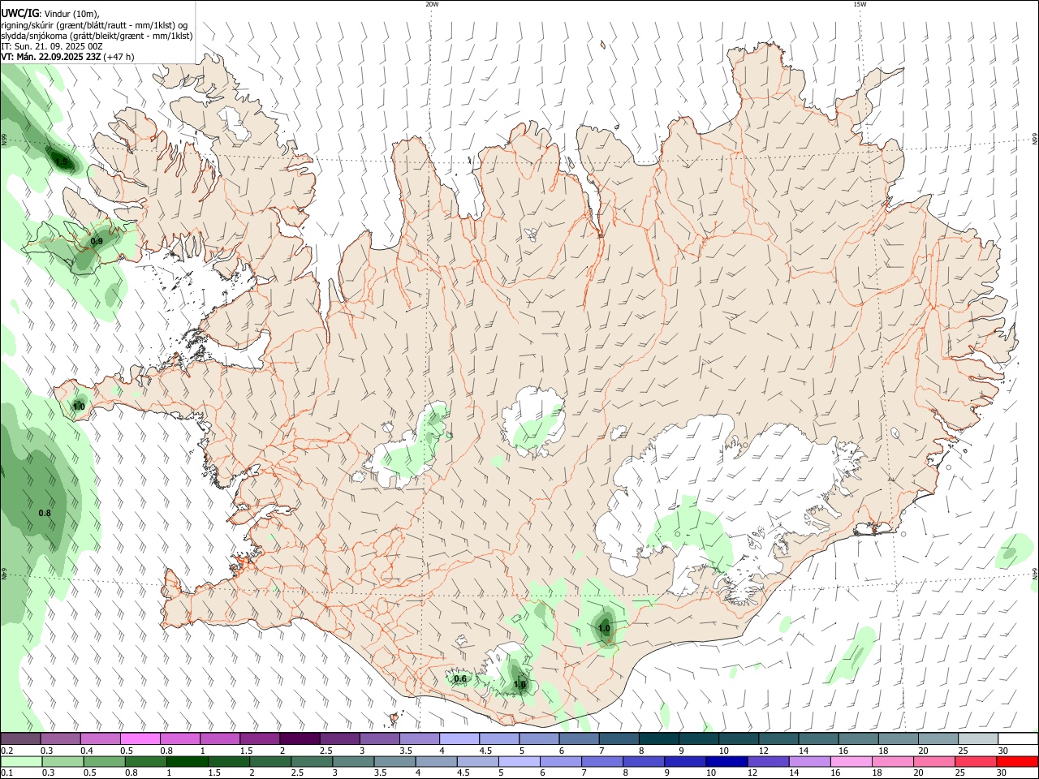Select lower legend blue-gray 4 swatch

(x=436, y=761)
